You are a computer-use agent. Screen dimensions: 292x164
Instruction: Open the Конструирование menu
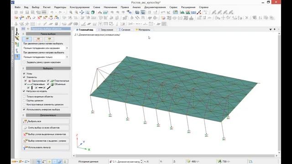click(80, 7)
